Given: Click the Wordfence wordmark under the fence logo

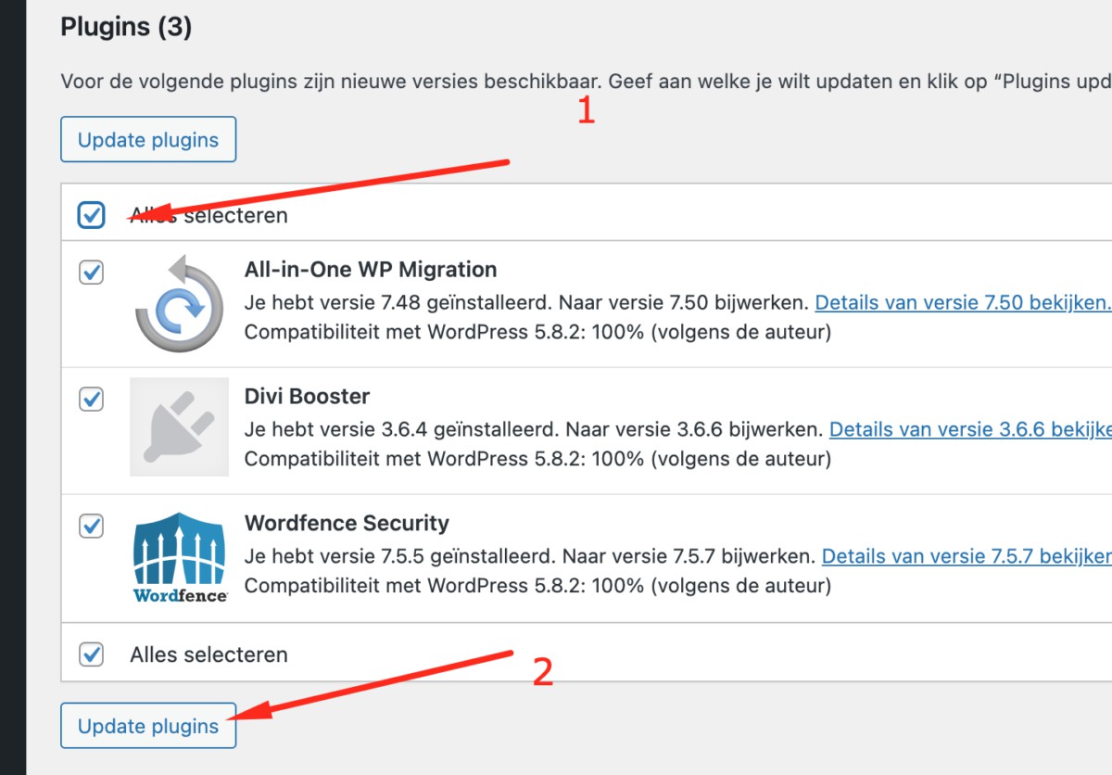Looking at the screenshot, I should pyautogui.click(x=179, y=593).
